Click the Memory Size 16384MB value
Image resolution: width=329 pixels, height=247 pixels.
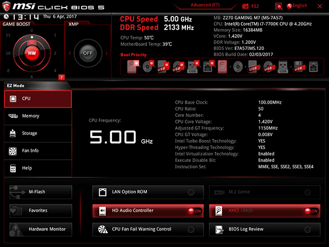pos(253,30)
